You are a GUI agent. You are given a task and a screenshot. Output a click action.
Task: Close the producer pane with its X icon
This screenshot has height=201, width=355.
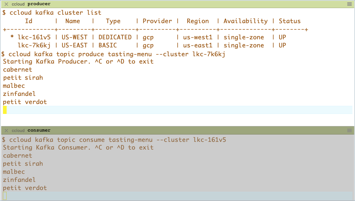[6, 4]
